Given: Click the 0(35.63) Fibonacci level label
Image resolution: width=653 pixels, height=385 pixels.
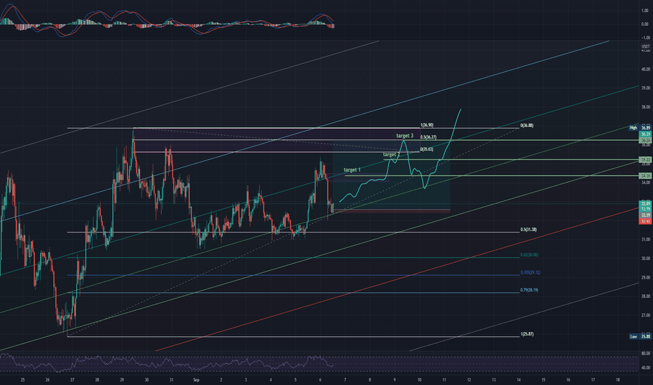Looking at the screenshot, I should tap(427, 149).
